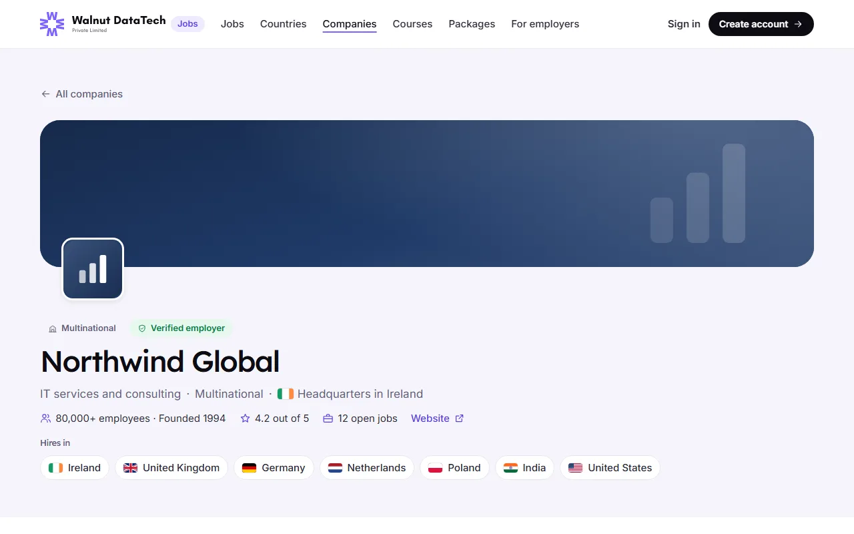Click the Walnut DataTech logo icon
The height and width of the screenshot is (534, 854).
52,24
